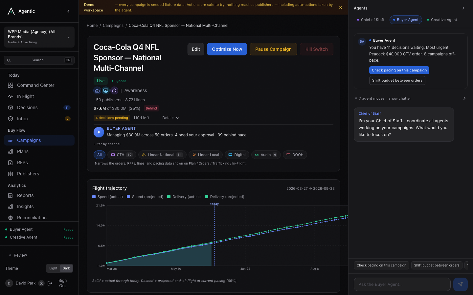473x295 pixels.
Task: Click the BA avatar in agent message
Action: [x=362, y=42]
